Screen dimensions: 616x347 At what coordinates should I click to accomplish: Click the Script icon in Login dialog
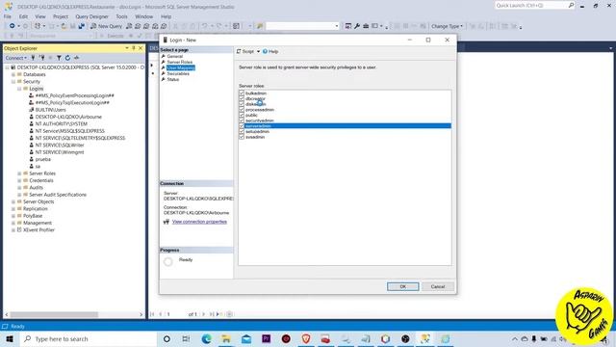pyautogui.click(x=239, y=51)
